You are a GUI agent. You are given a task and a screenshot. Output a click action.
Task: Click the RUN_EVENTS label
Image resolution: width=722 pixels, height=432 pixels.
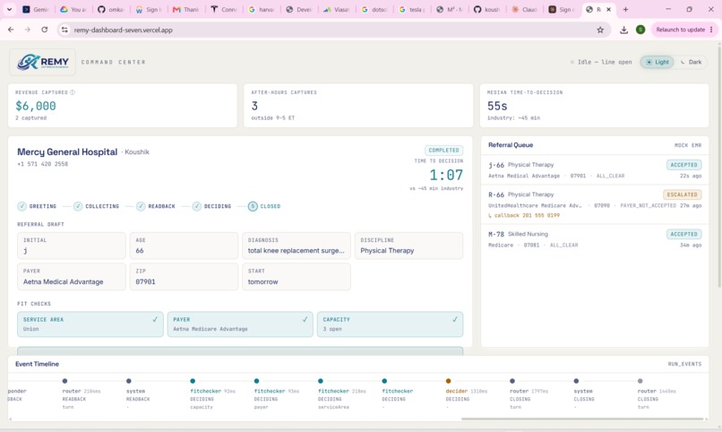pyautogui.click(x=684, y=364)
